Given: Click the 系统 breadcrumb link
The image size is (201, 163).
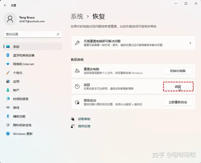Looking at the screenshot, I should pos(77,16).
